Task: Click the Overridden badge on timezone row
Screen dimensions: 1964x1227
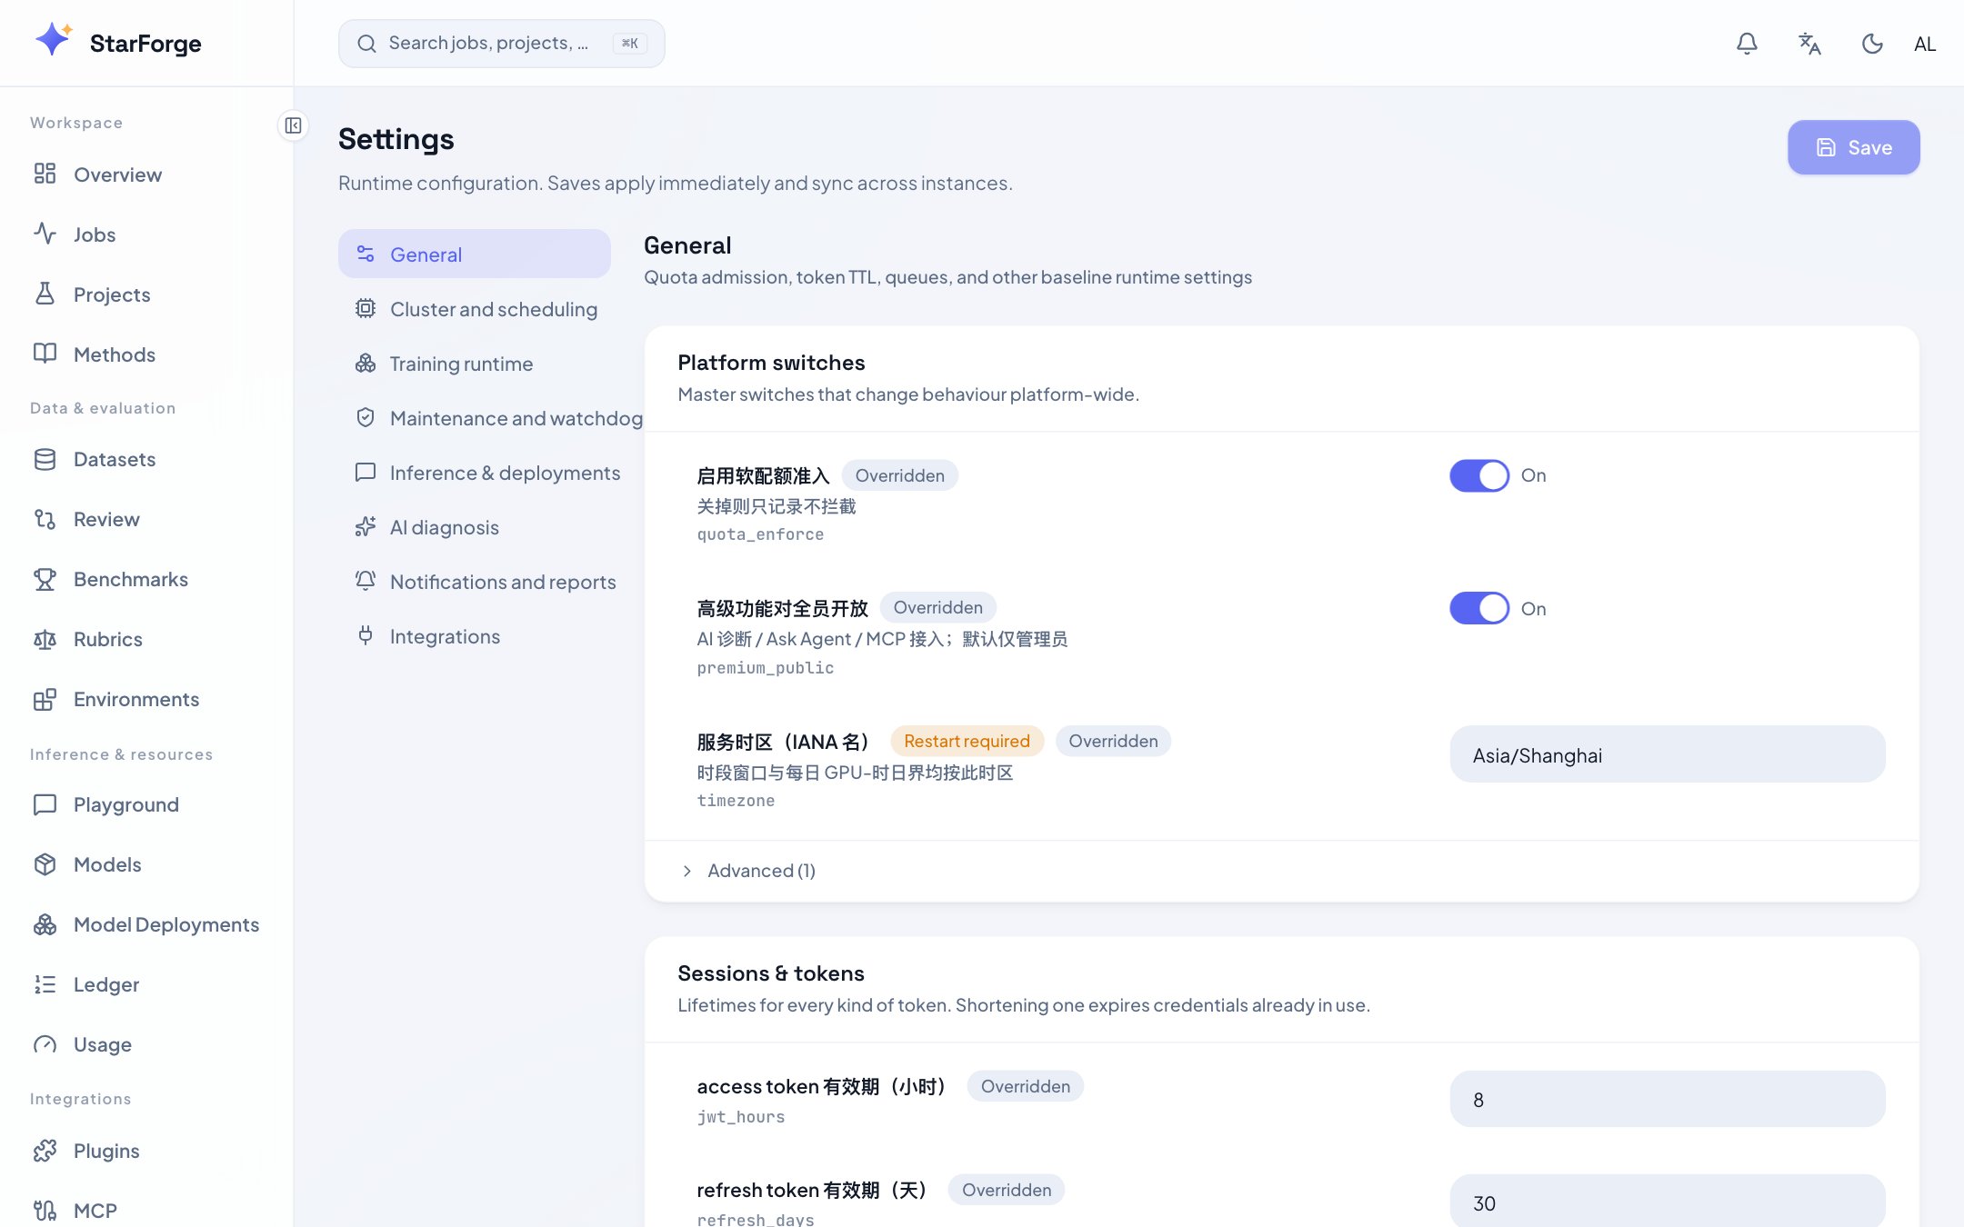Action: [1113, 741]
